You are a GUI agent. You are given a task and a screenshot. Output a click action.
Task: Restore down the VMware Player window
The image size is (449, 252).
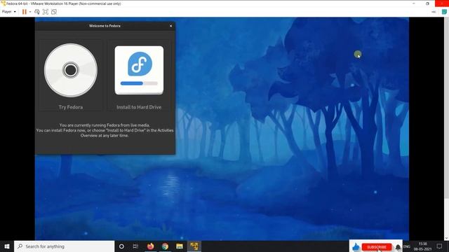(427, 3)
